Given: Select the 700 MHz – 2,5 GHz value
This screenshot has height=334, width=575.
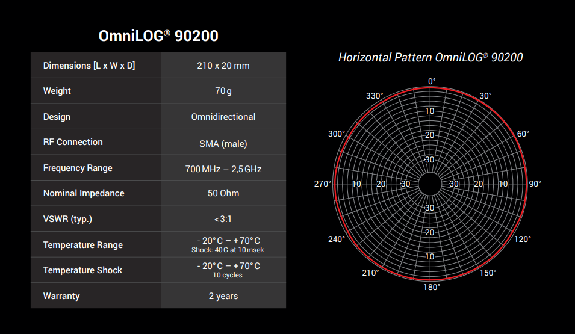Looking at the screenshot, I should (x=223, y=169).
